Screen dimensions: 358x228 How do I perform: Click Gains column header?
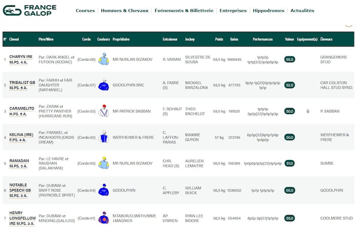[234, 39]
